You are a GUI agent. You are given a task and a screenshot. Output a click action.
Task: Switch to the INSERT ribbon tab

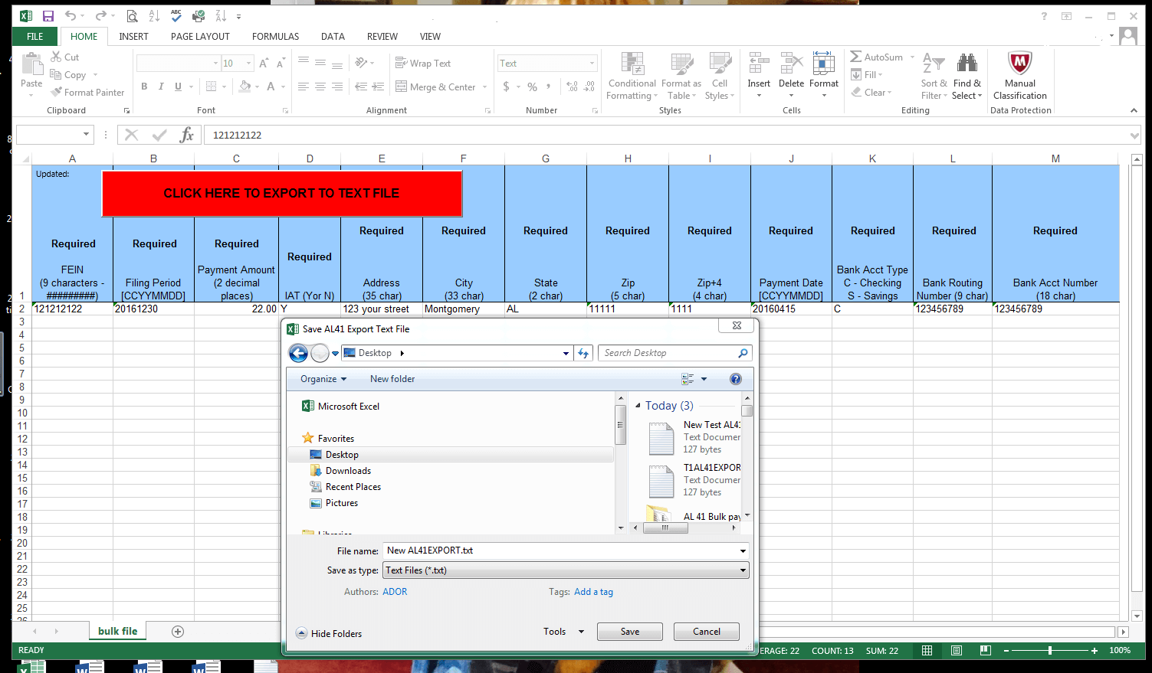133,36
